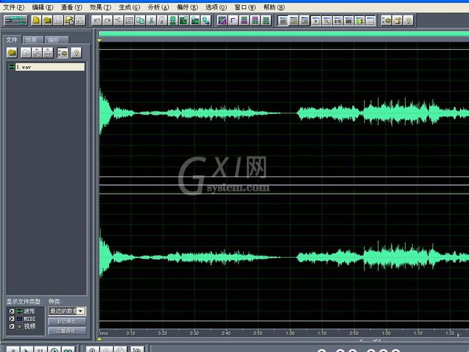Click the green horizontal zoom bar above waveform
Screen dimensions: 469x352
click(x=284, y=34)
